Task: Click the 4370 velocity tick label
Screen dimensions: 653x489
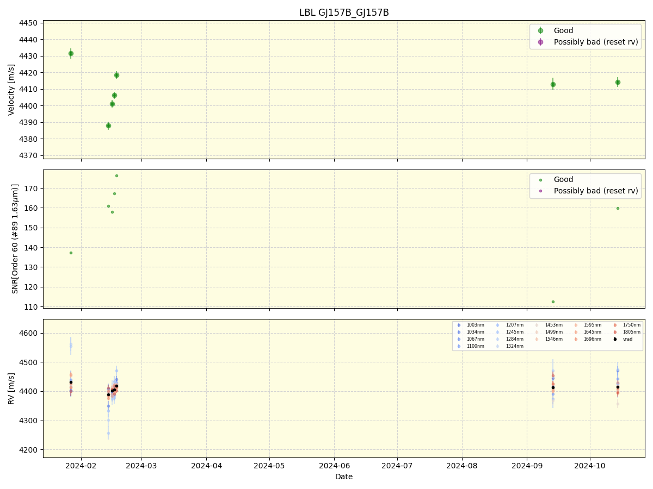Action: pyautogui.click(x=28, y=155)
